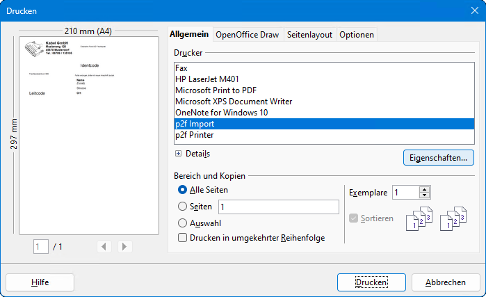Switch to the Optionen tab
This screenshot has width=486, height=297.
coord(357,35)
